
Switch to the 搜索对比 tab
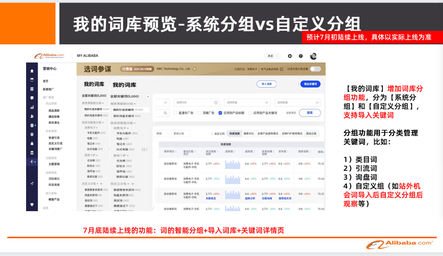point(249,133)
